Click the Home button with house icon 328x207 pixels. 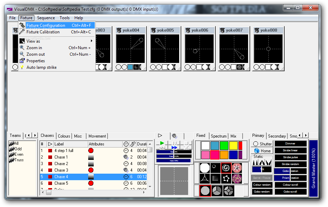pos(262,151)
